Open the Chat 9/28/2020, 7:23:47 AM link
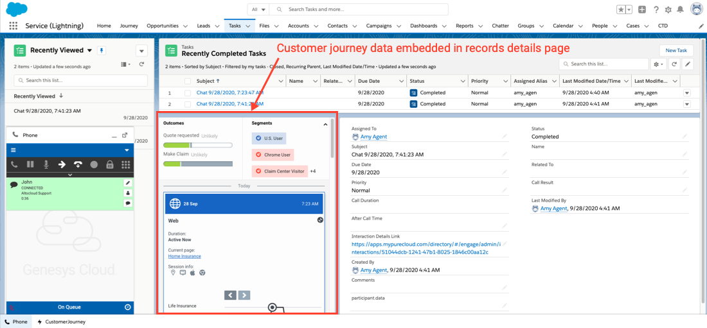 230,92
